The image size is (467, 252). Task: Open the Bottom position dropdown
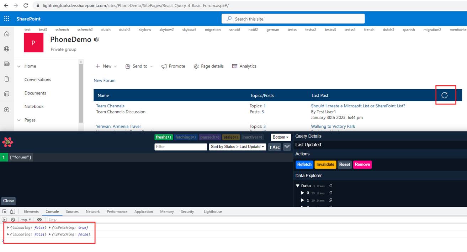pos(281,137)
